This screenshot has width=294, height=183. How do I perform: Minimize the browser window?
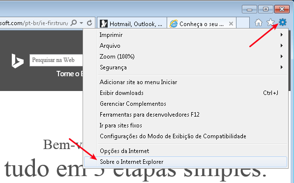pos(249,9)
